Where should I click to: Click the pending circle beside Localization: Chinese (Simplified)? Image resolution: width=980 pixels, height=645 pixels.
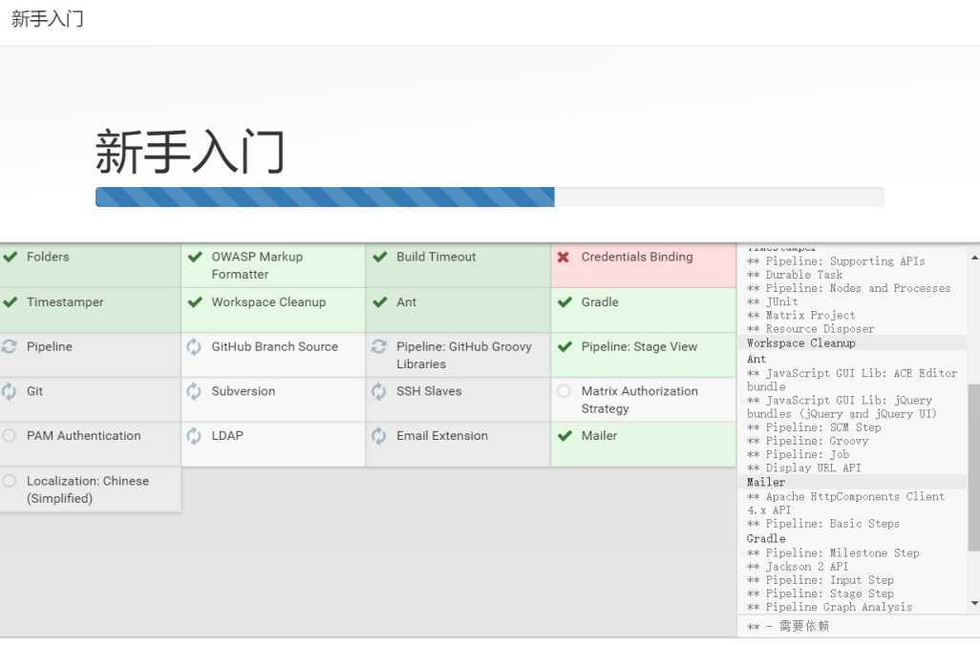(x=9, y=481)
